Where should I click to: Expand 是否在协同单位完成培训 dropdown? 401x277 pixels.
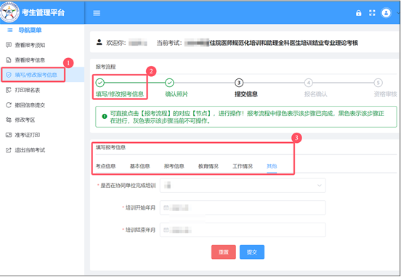[x=243, y=186]
